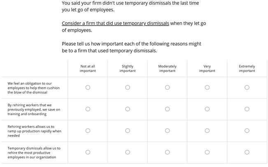Click the underlined 'Consider a firm that did use temporary dismissals' text
The height and width of the screenshot is (167, 268).
[x=115, y=23]
